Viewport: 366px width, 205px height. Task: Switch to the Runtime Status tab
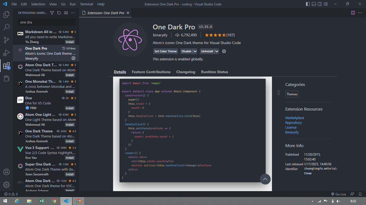click(x=215, y=72)
